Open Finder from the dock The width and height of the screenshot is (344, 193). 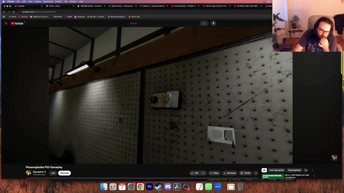coord(104,187)
